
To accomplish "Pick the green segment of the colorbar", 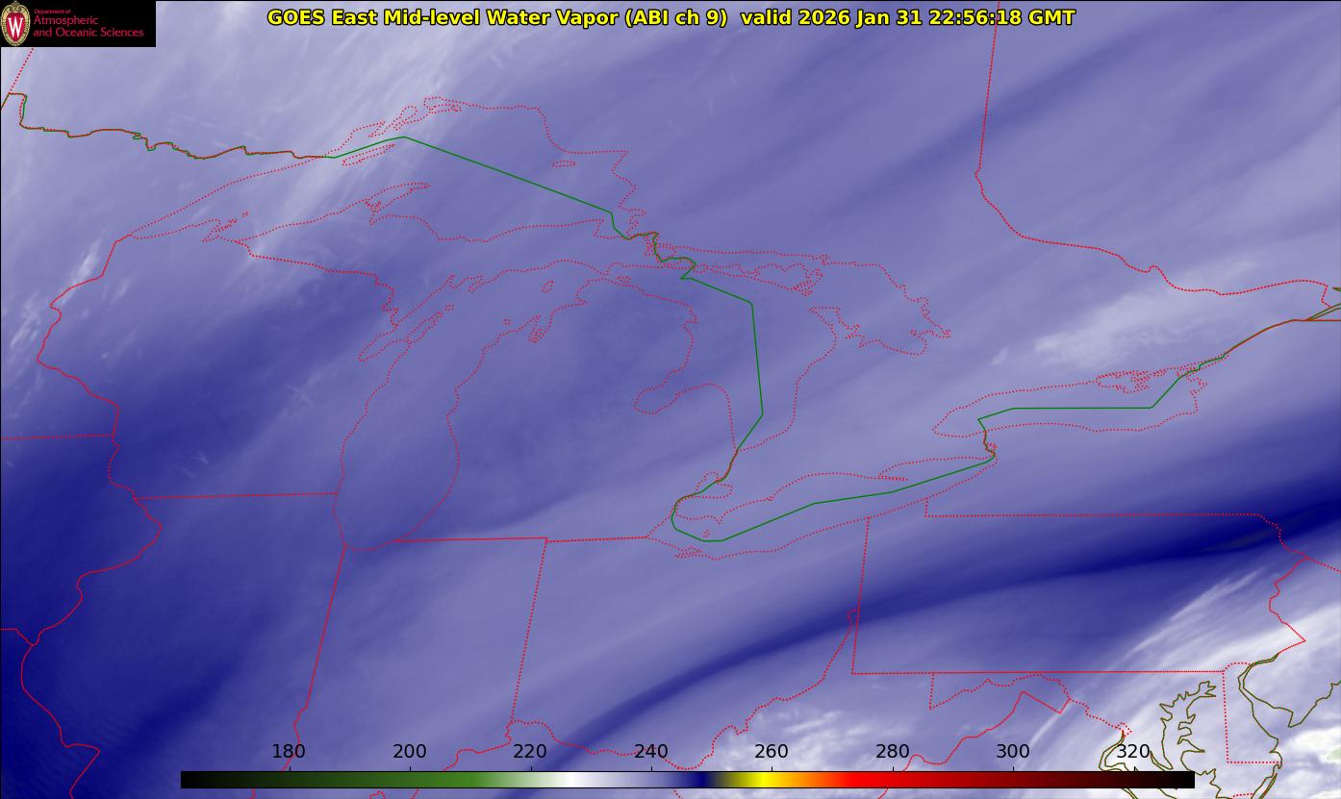I will point(462,780).
